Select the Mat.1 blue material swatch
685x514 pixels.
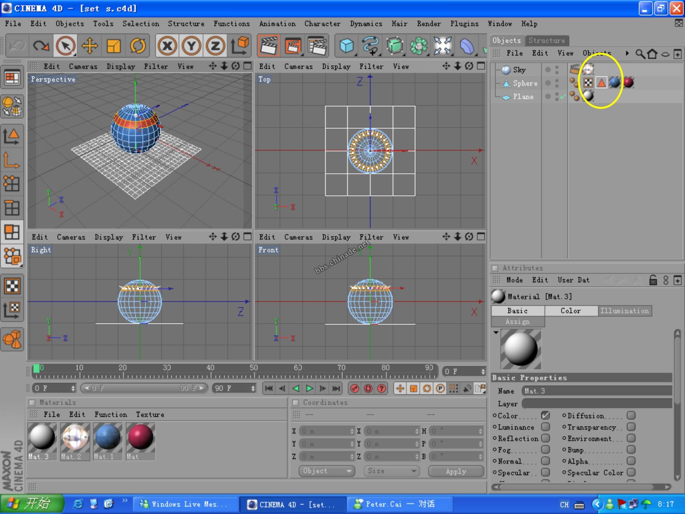[x=108, y=442]
